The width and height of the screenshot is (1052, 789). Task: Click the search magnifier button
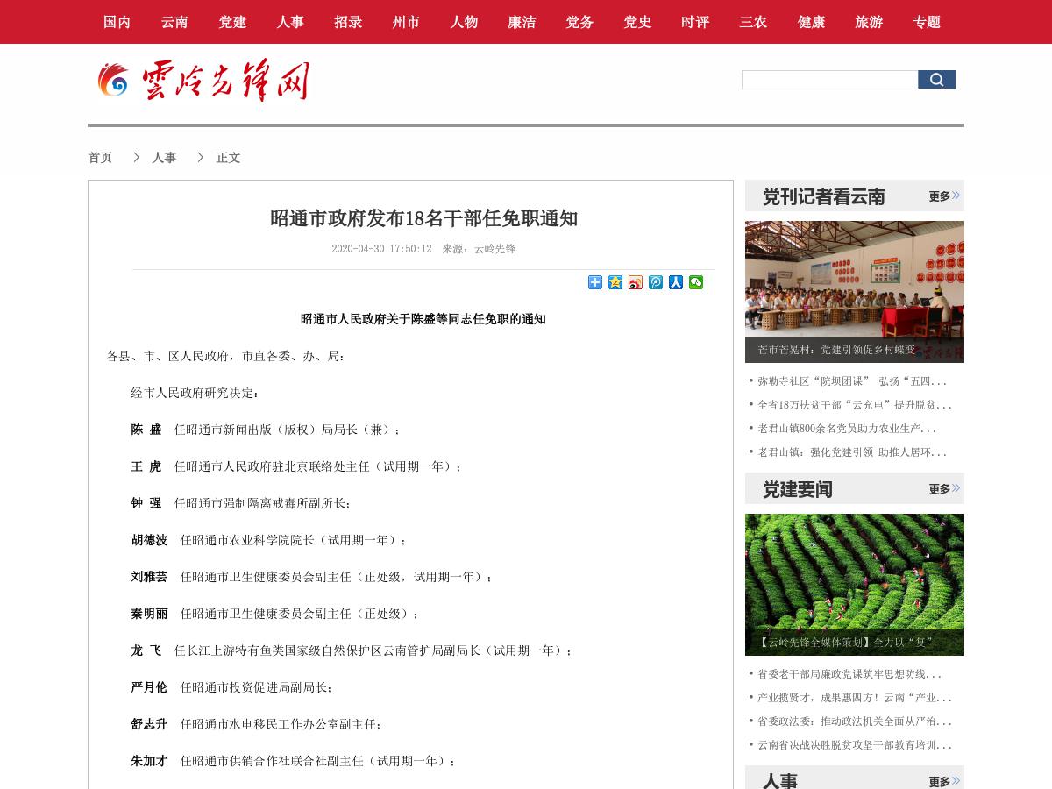click(x=936, y=80)
